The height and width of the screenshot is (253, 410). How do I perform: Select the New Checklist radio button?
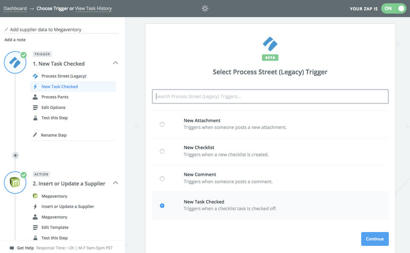pos(162,151)
